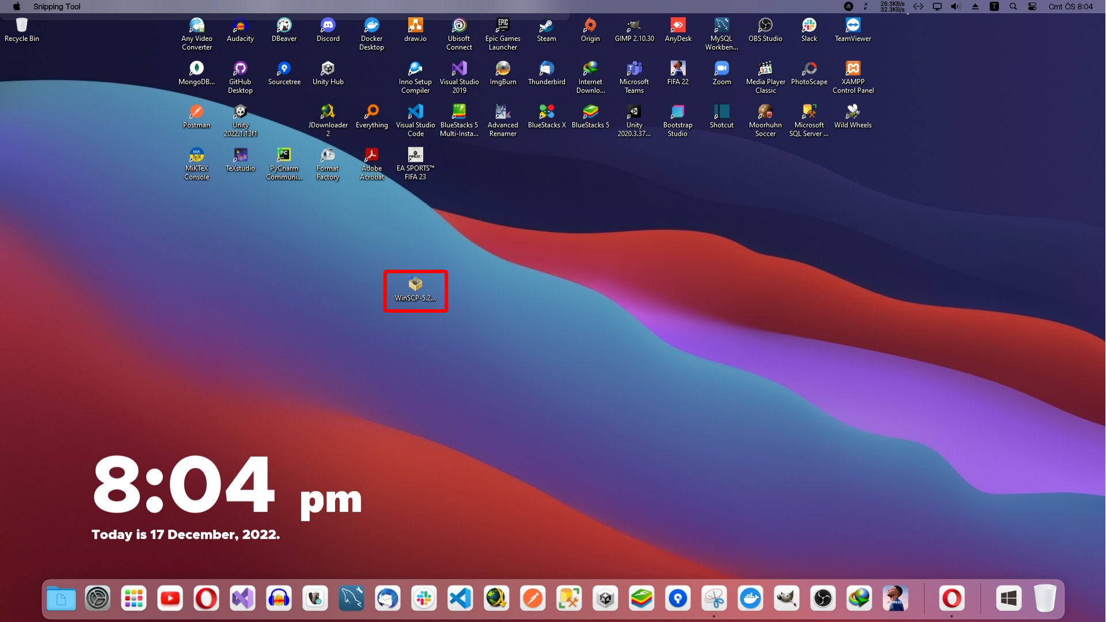Open the Snipping Tool menu bar item
1106x622 pixels.
(57, 6)
